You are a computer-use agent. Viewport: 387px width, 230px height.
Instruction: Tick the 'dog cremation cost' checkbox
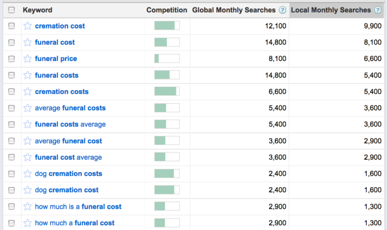click(12, 190)
